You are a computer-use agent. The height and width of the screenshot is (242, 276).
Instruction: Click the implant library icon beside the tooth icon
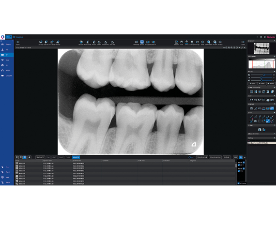264,130
